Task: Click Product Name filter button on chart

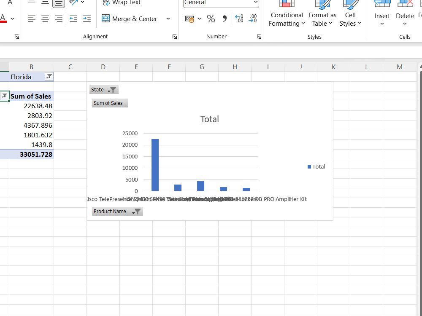Action: click(x=117, y=212)
